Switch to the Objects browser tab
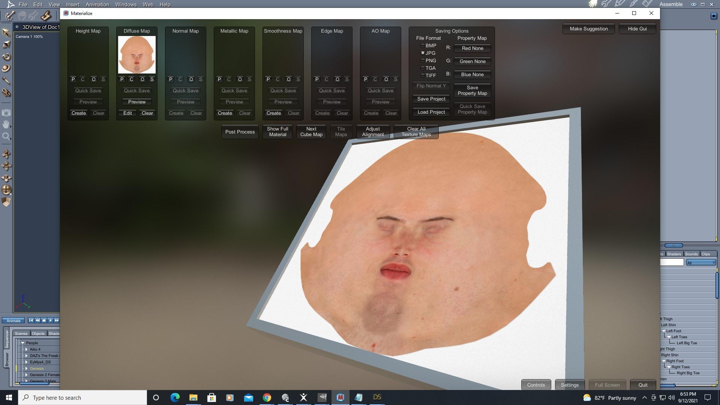 point(38,333)
